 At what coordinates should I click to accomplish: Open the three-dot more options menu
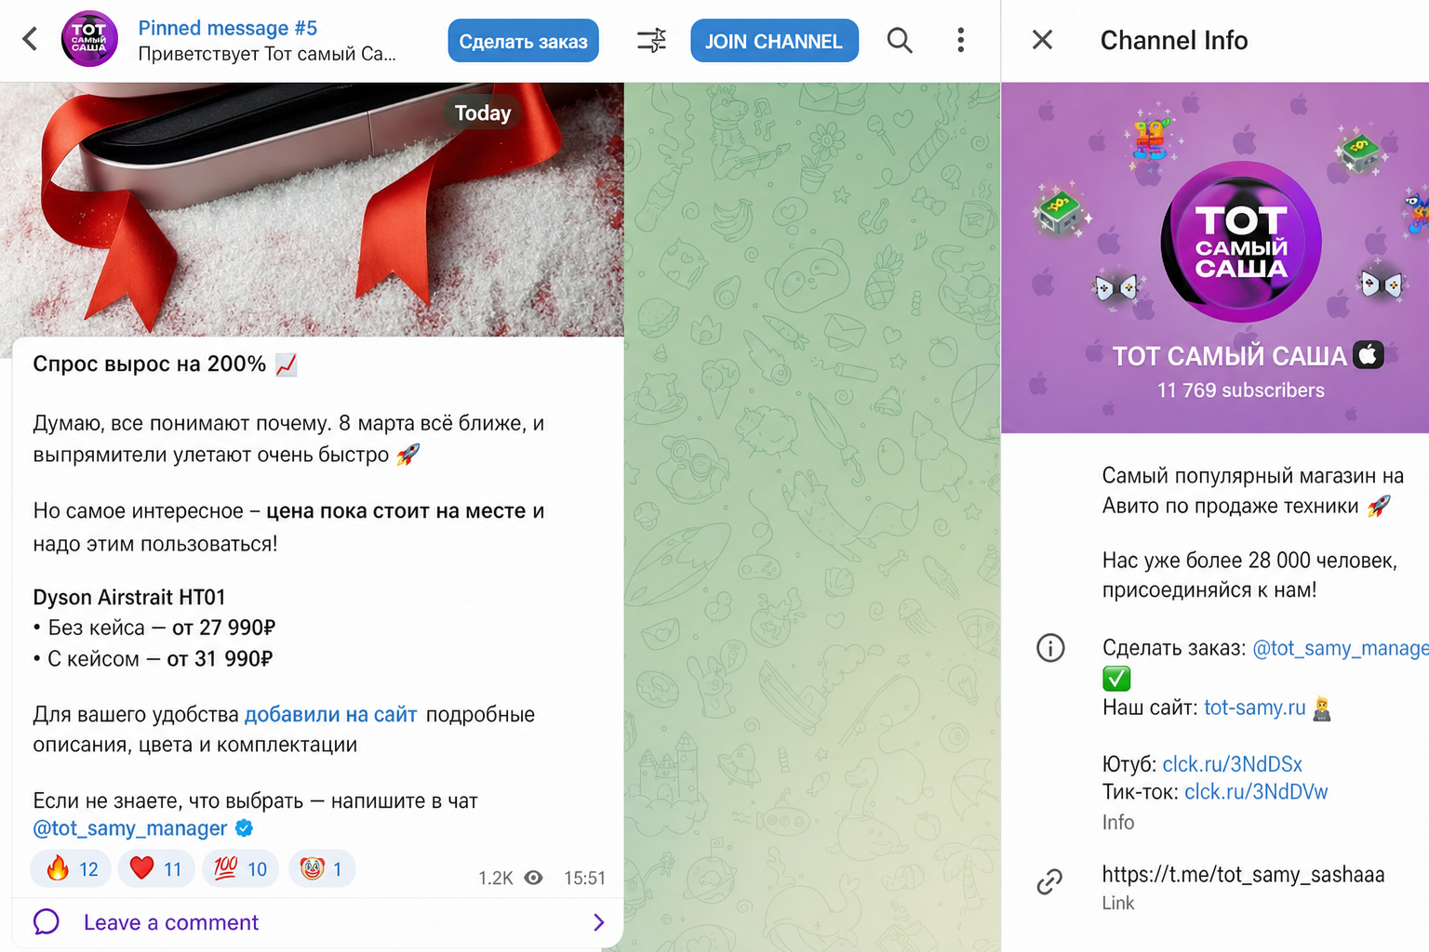pos(961,40)
